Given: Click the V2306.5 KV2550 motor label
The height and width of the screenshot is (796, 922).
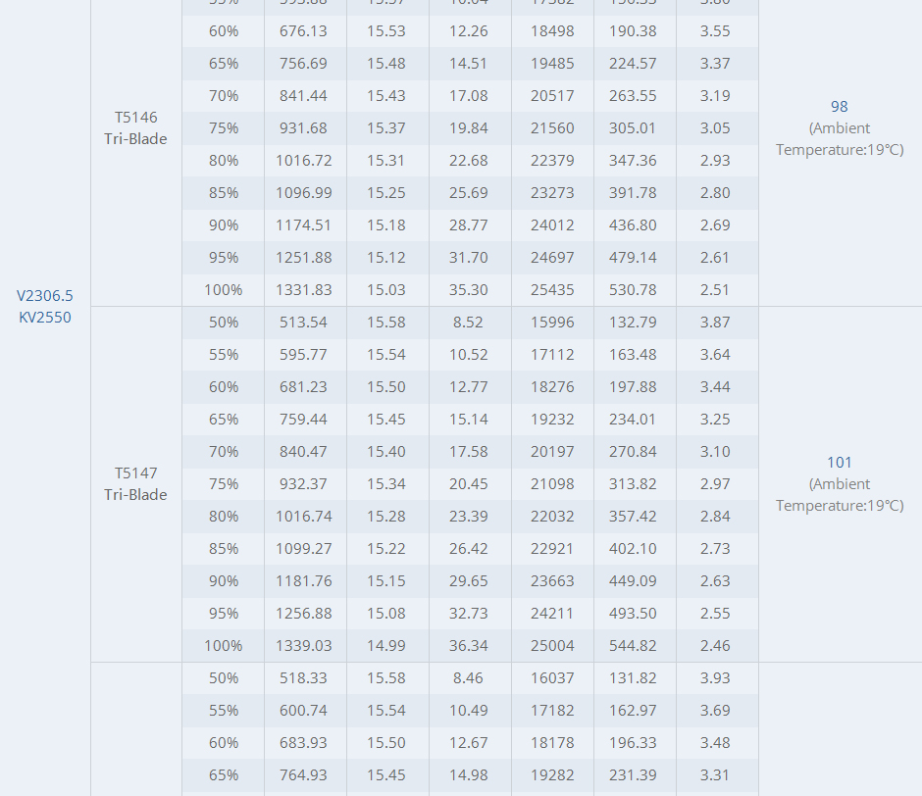Looking at the screenshot, I should 45,306.
